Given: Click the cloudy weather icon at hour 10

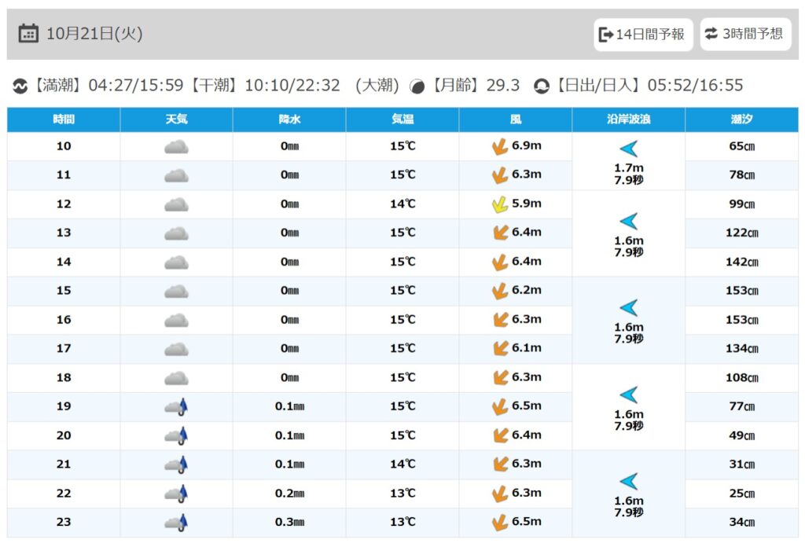Looking at the screenshot, I should point(176,146).
